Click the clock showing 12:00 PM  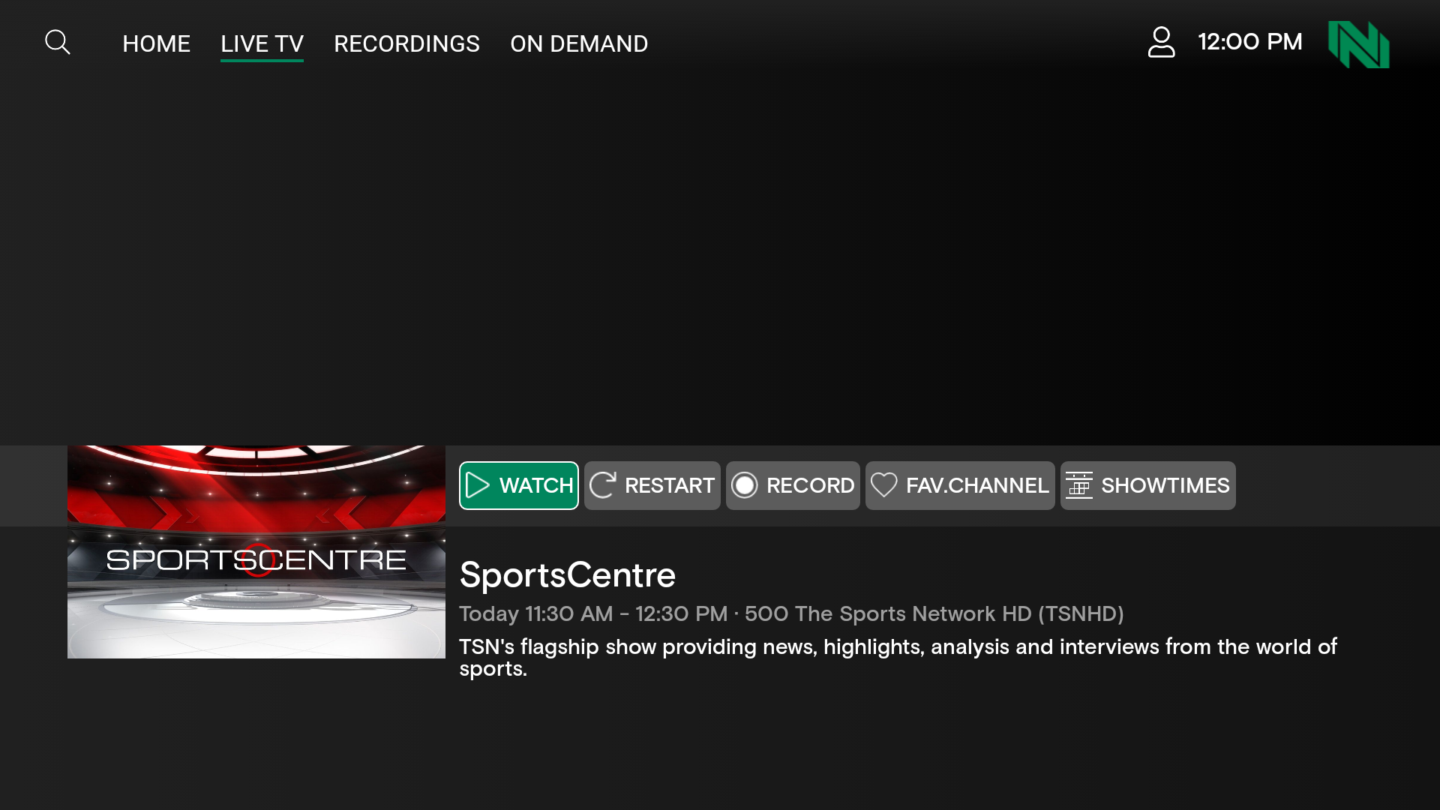[x=1249, y=42]
